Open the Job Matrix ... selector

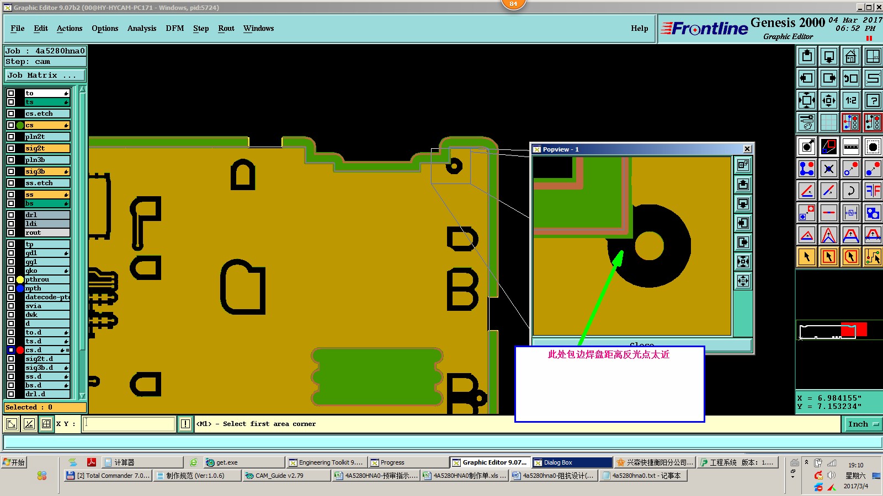pos(45,76)
